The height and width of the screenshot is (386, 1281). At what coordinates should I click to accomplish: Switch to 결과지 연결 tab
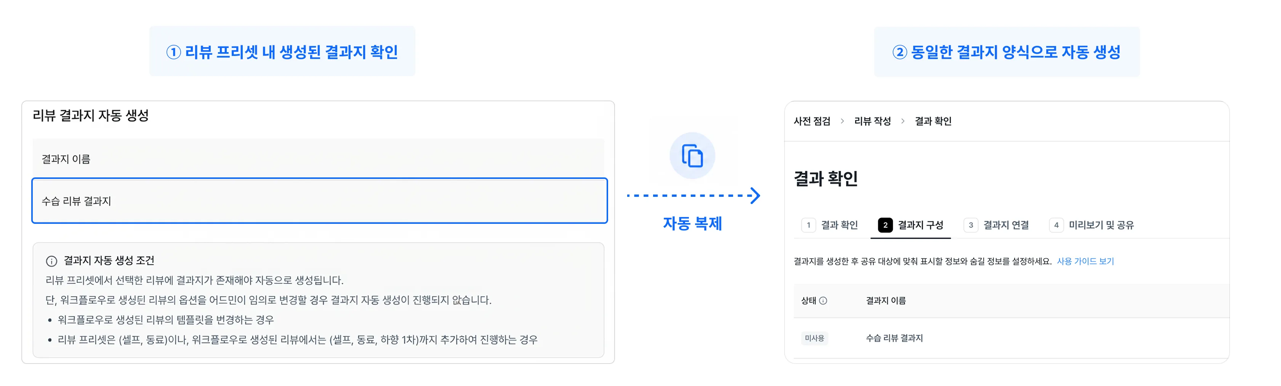click(996, 225)
